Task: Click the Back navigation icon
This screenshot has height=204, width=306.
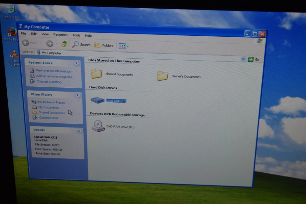Action: (x=26, y=43)
